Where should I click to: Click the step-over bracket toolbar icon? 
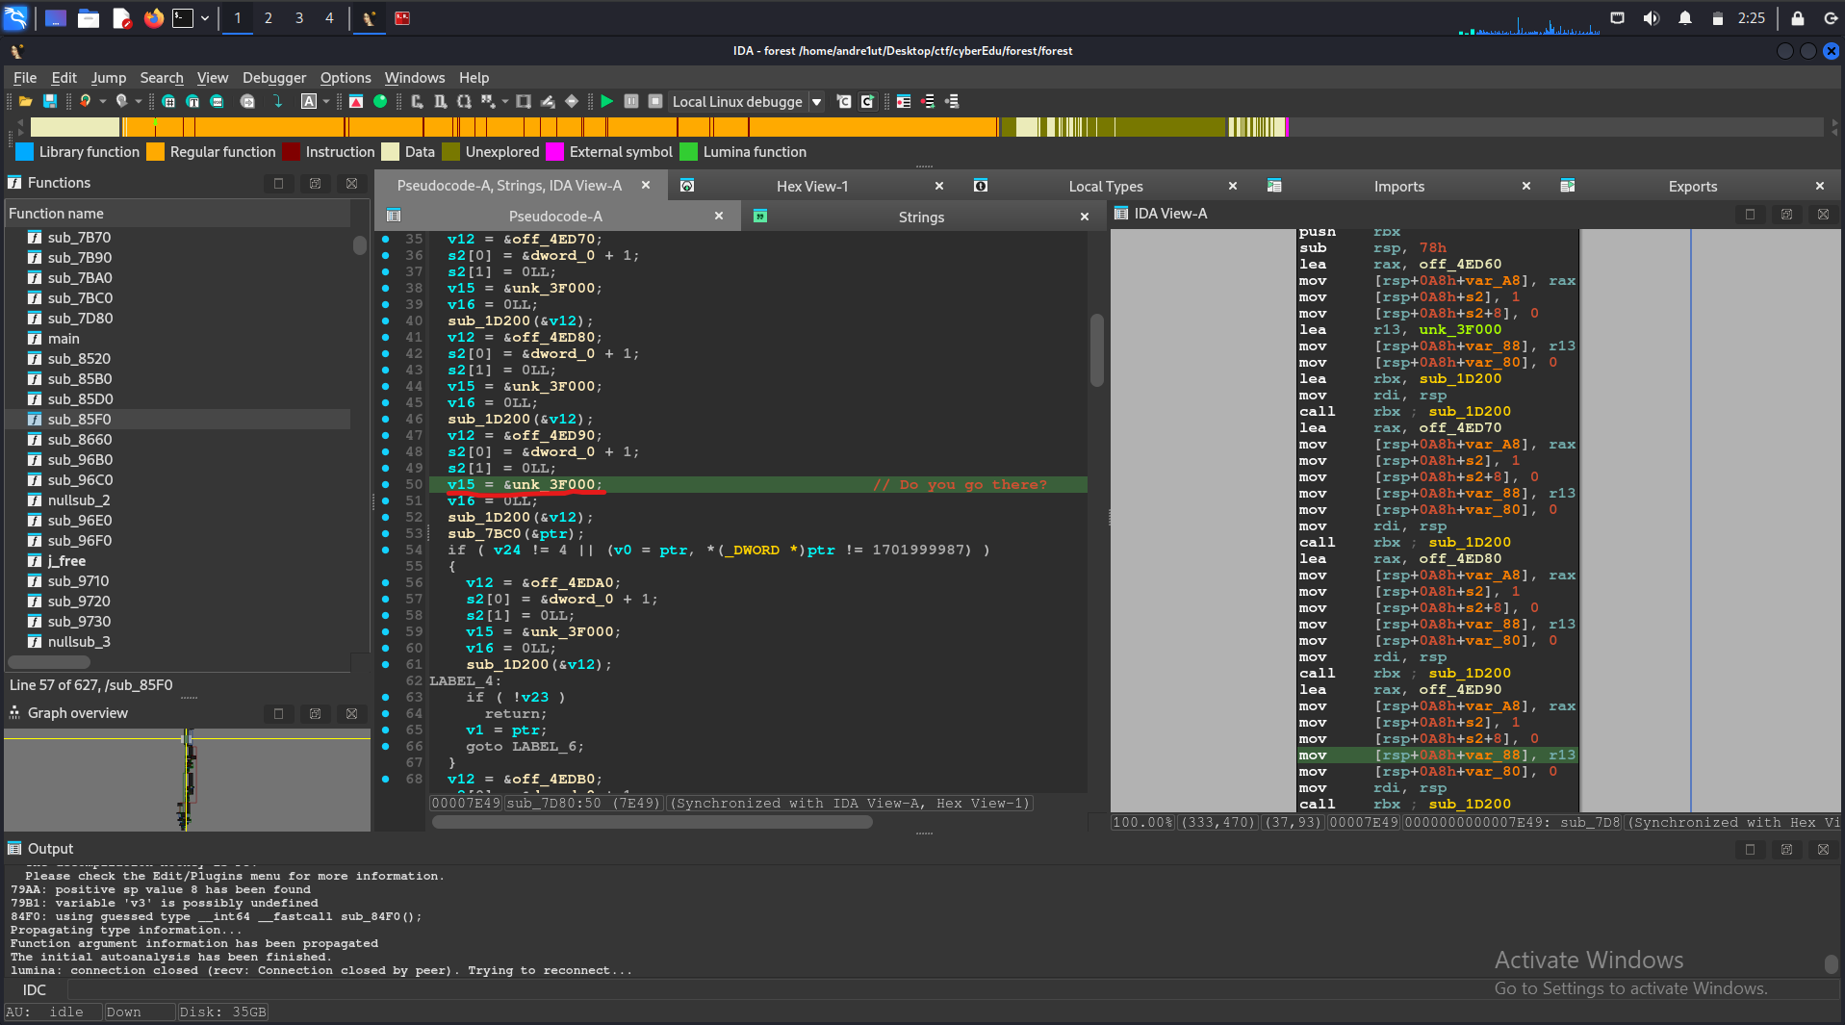tap(440, 101)
